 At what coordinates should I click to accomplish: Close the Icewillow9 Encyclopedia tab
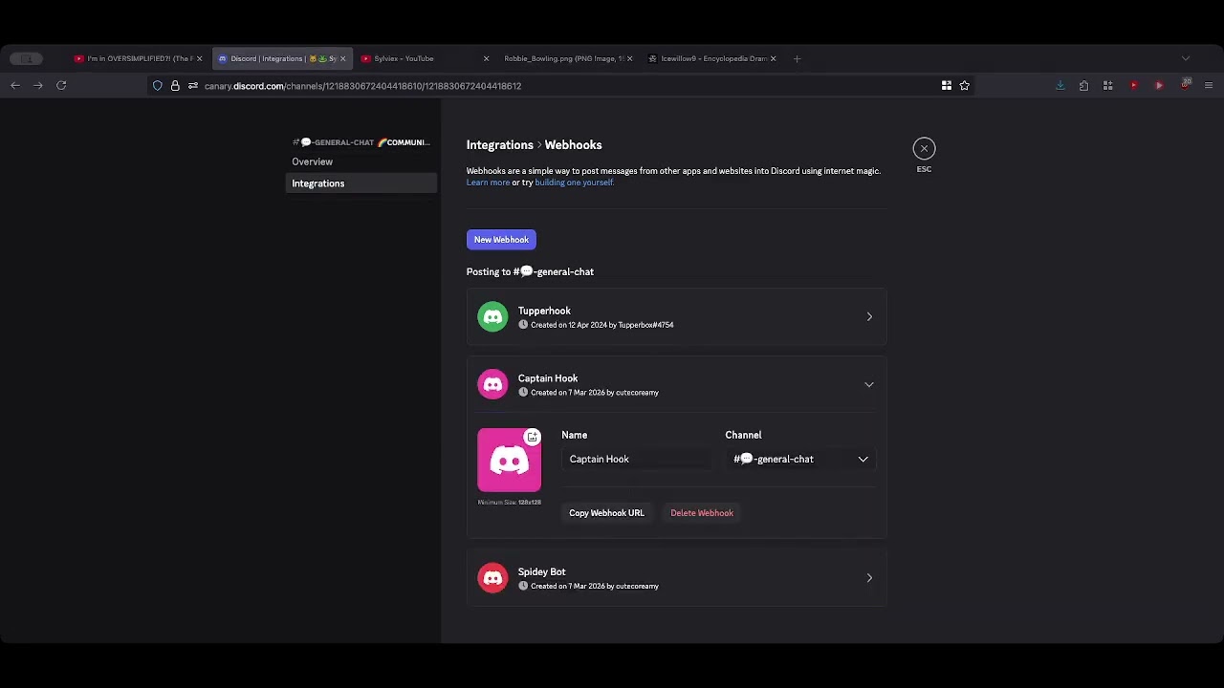coord(773,58)
